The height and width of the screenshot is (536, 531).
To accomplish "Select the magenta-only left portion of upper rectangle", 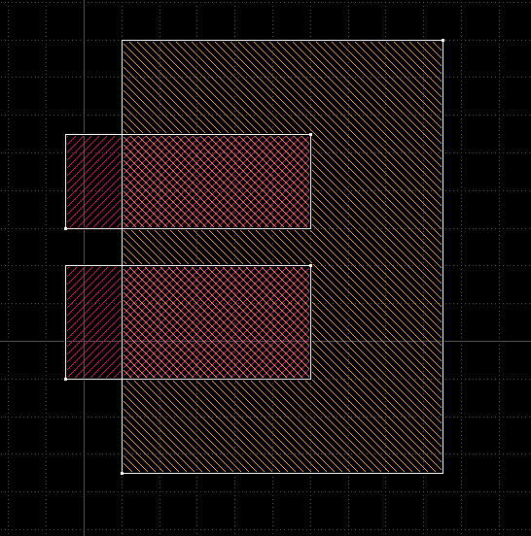I will pyautogui.click(x=93, y=182).
